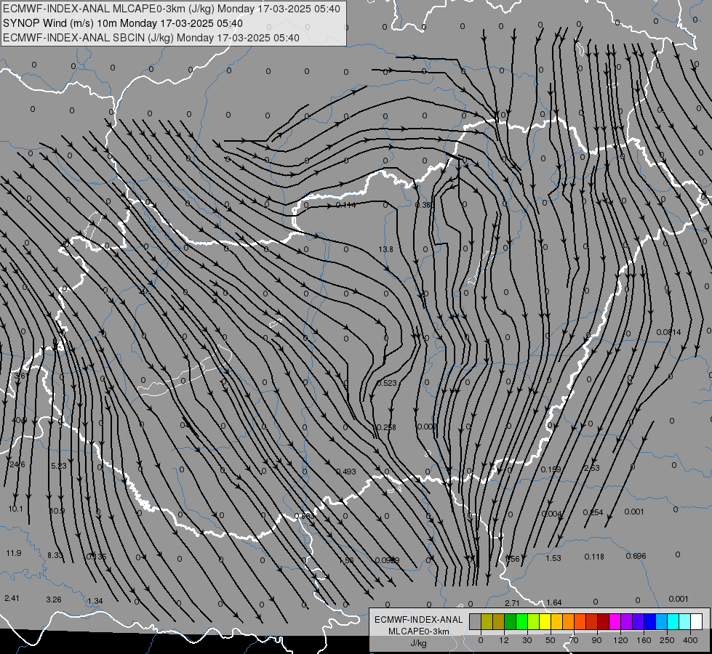Click the legend unit label J/kg
Screen dimensions: 712x654
(418, 643)
